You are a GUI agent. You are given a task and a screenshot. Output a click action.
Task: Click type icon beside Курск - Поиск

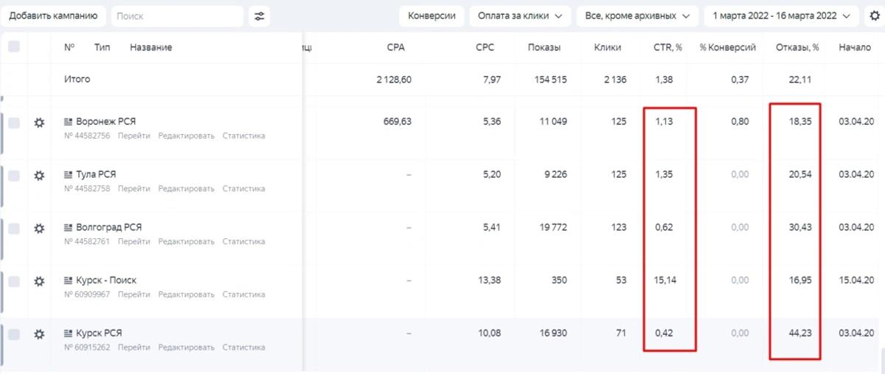click(69, 280)
